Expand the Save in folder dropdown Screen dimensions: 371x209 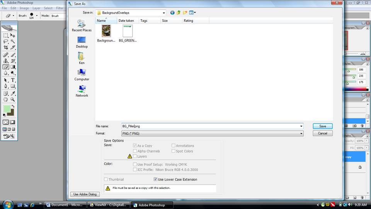164,13
